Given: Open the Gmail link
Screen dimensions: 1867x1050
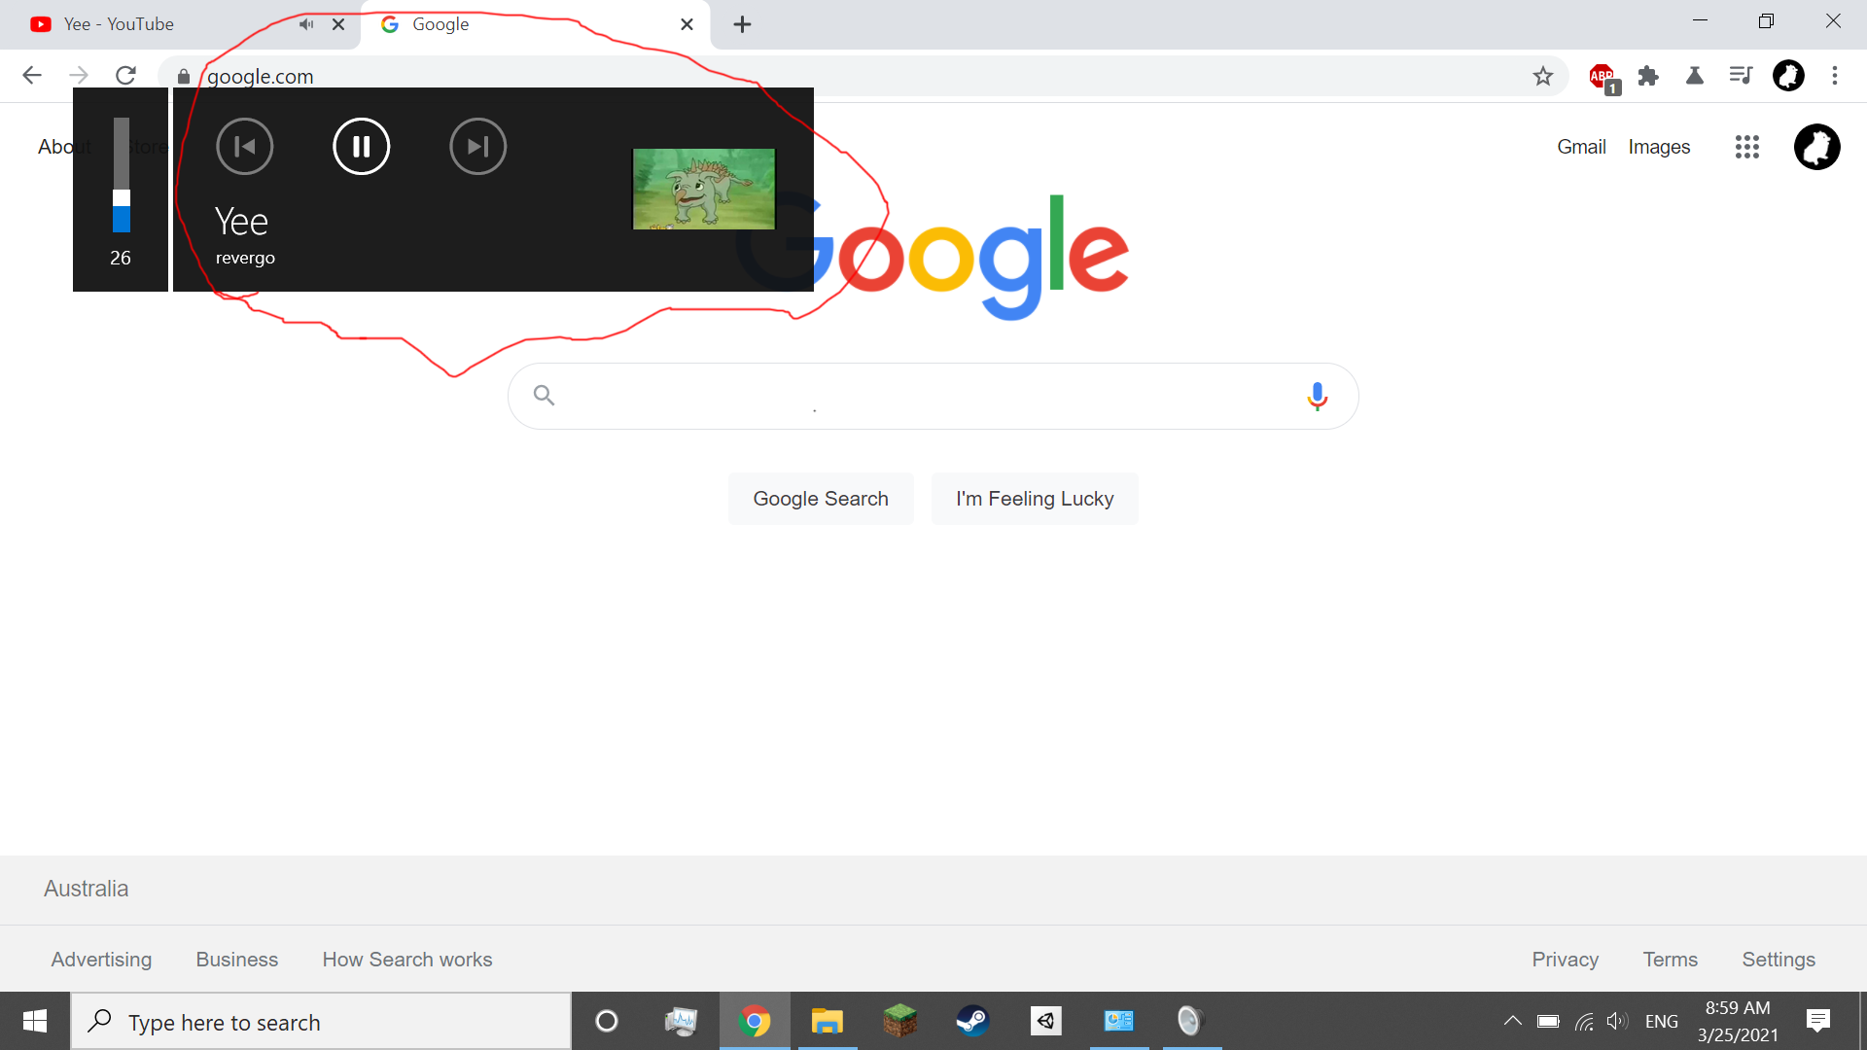Looking at the screenshot, I should click(x=1581, y=147).
